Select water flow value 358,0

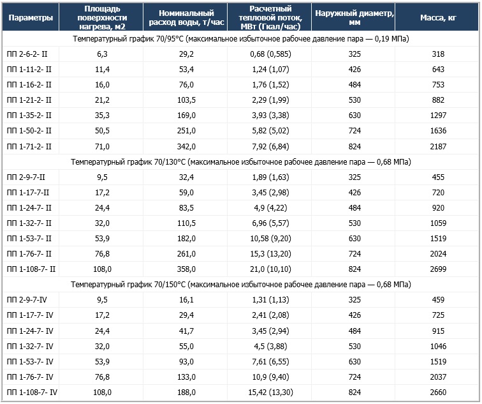186,269
